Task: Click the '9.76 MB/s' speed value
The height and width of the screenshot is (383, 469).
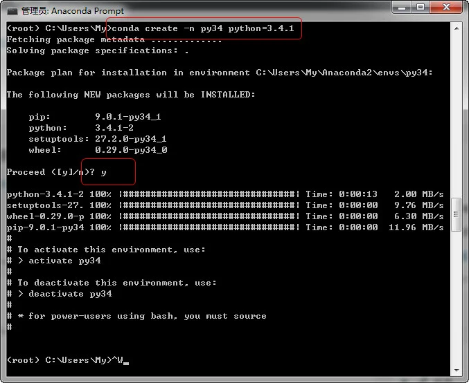Action: (418, 205)
